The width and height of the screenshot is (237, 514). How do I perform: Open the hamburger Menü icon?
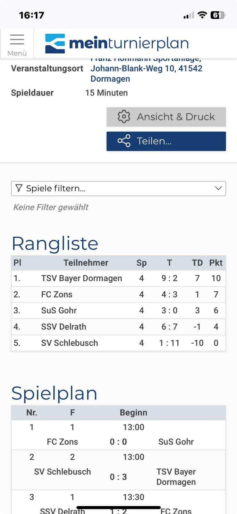point(17,39)
